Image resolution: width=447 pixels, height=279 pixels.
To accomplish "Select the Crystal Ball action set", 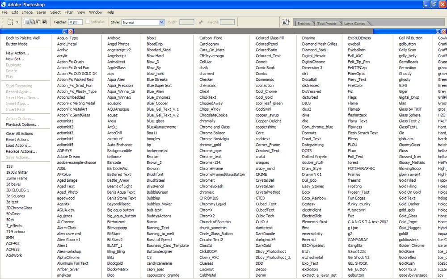I will point(265,180).
